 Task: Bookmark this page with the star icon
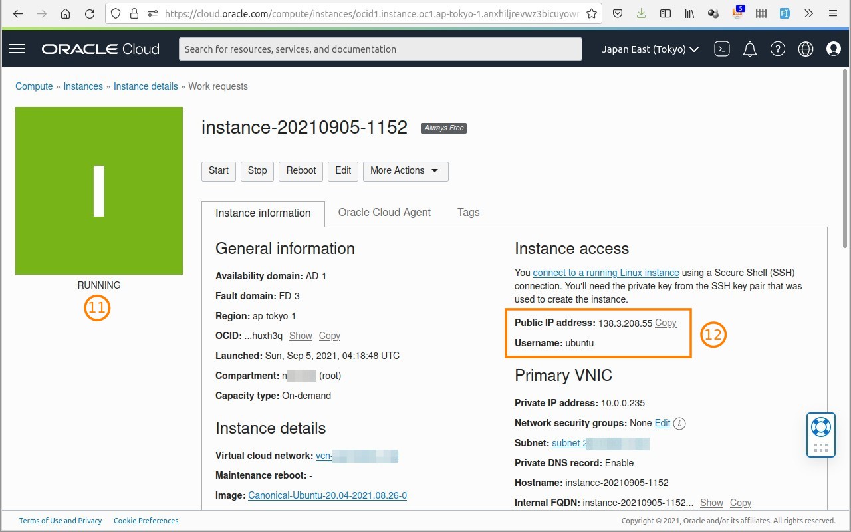592,13
